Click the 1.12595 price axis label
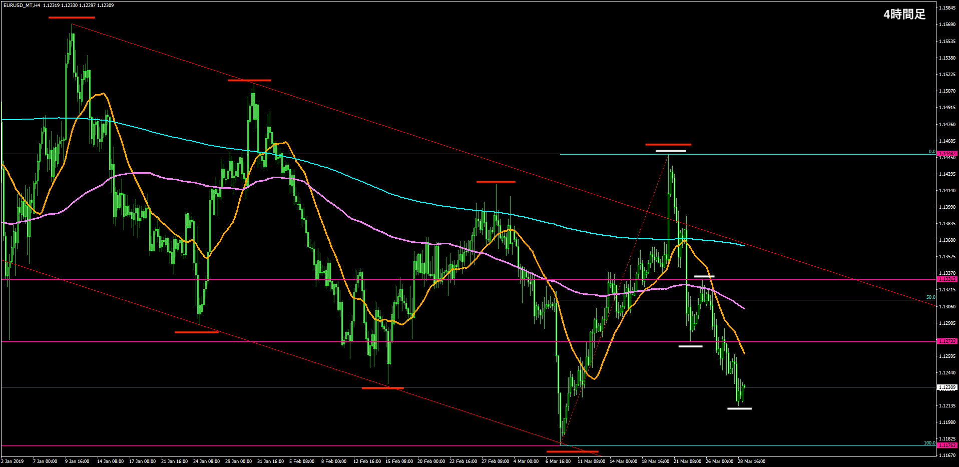Image resolution: width=959 pixels, height=467 pixels. [x=947, y=356]
